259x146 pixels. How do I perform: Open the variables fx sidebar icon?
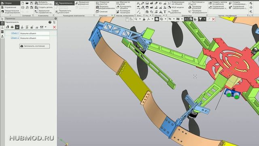[2, 28]
